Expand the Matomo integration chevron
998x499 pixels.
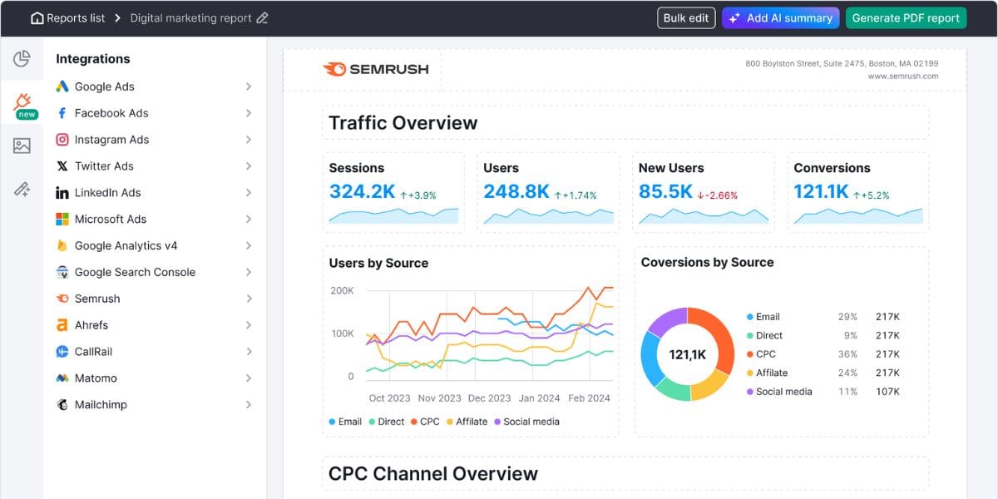coord(249,378)
